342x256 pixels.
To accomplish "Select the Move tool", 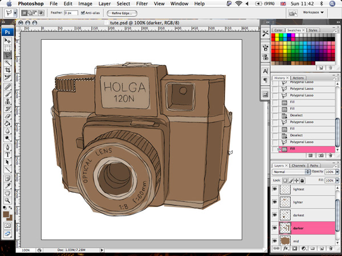I will [x=7, y=40].
